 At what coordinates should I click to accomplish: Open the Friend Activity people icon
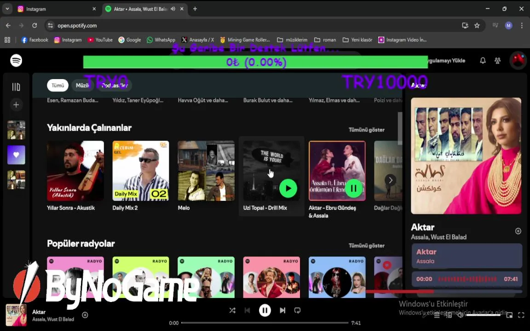point(497,61)
